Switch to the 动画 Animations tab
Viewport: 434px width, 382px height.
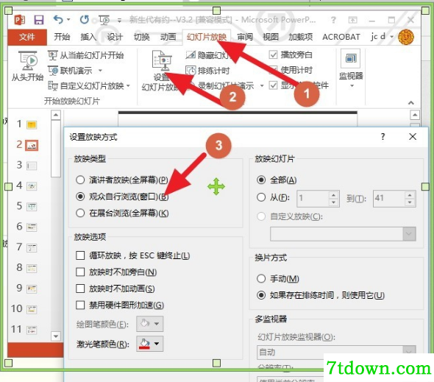click(x=168, y=37)
